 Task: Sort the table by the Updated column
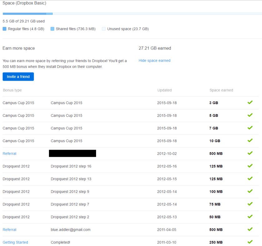pyautogui.click(x=165, y=90)
